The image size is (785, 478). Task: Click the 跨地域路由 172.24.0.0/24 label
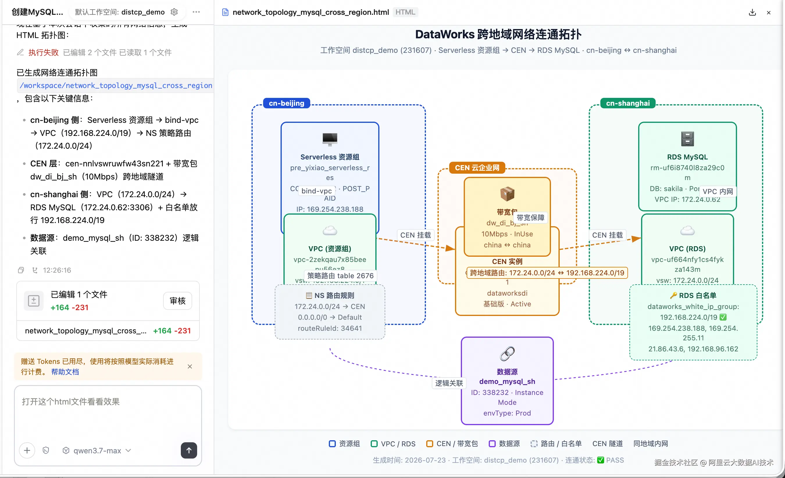547,273
